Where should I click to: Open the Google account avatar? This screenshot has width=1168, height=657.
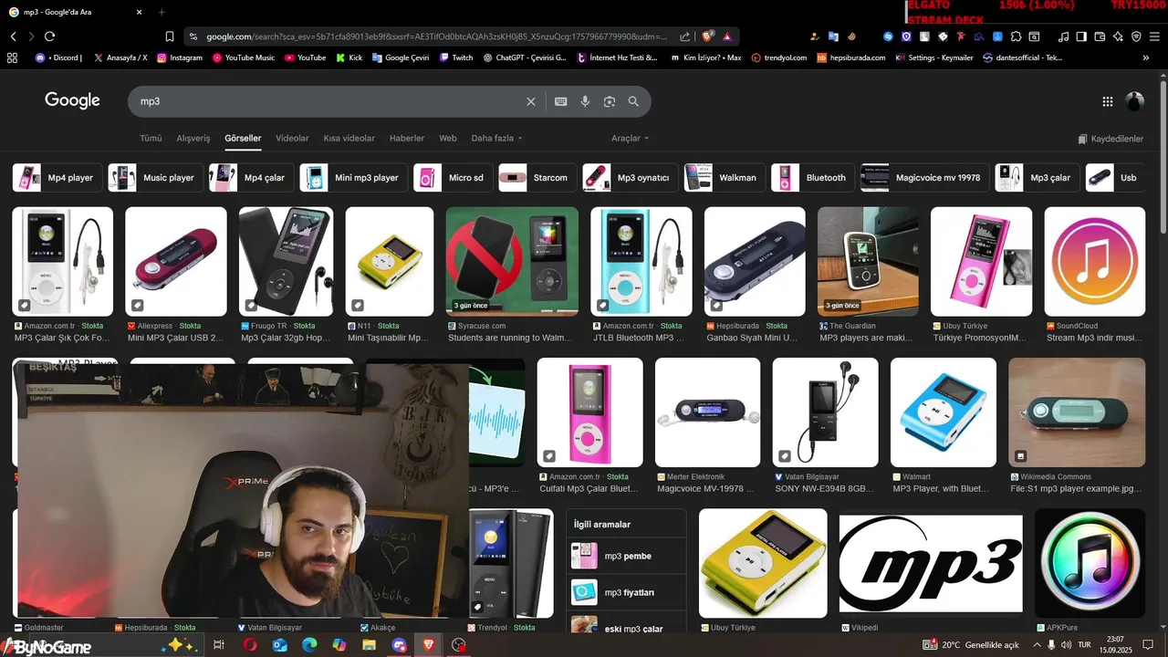(x=1134, y=101)
